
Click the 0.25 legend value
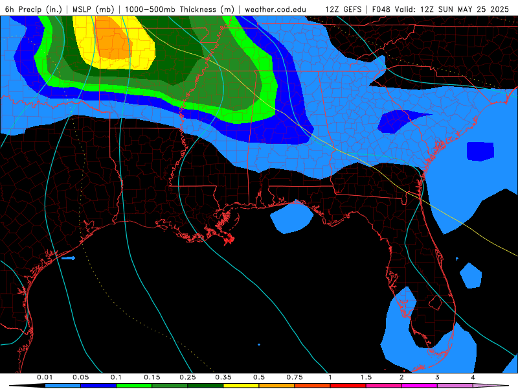point(188,377)
